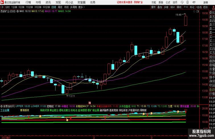Click the MA5: 18.10 indicator label
The width and height of the screenshot is (215, 139).
pos(25,11)
